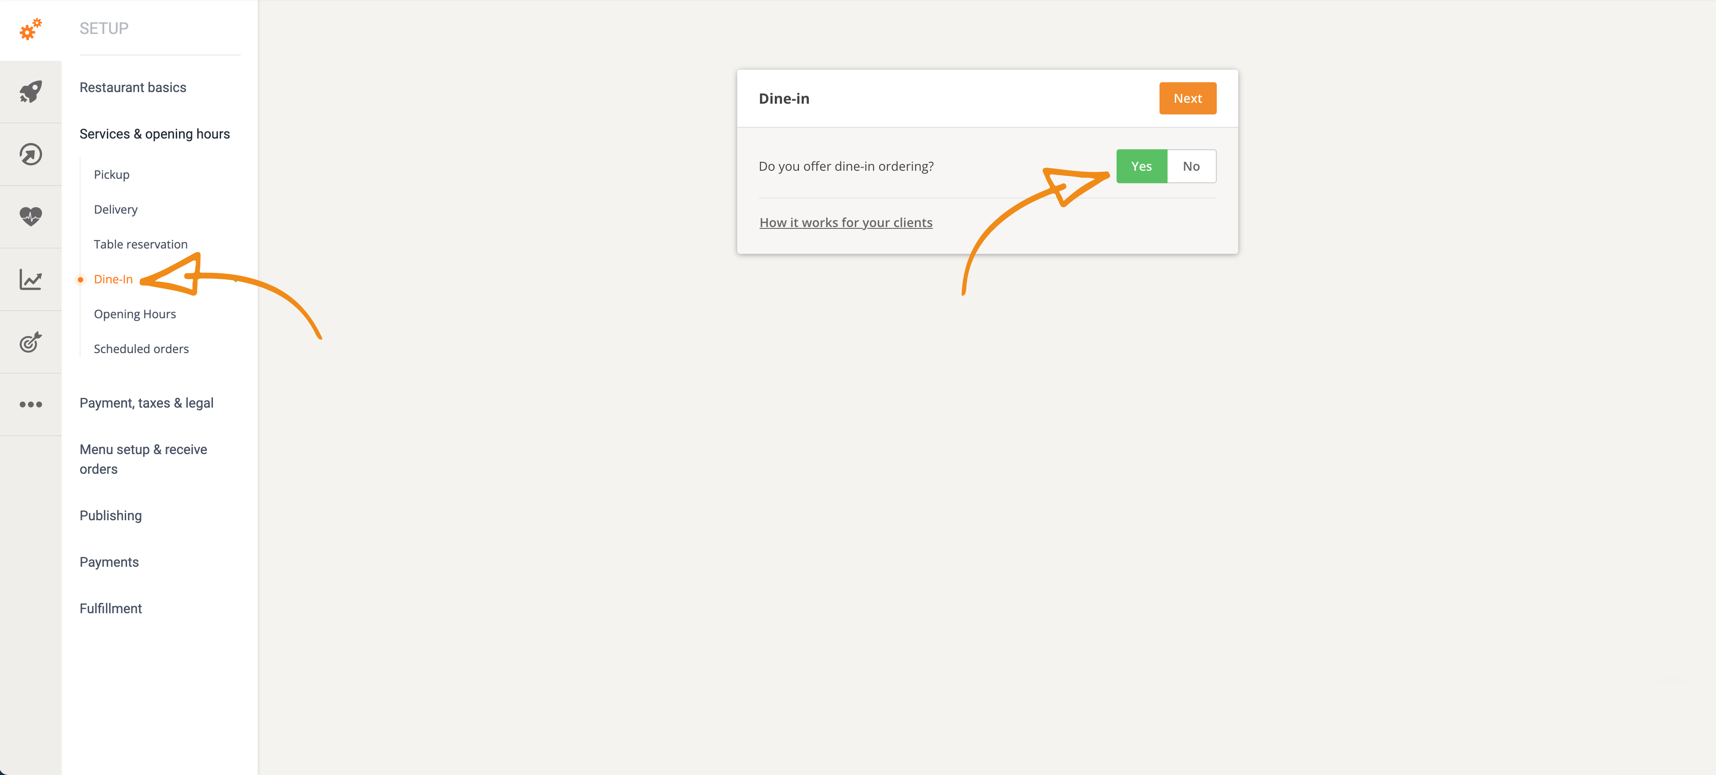The image size is (1716, 775).
Task: Expand Payment, taxes & legal section
Action: (147, 403)
